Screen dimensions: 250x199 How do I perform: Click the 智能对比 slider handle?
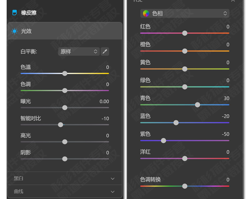pos(61,125)
